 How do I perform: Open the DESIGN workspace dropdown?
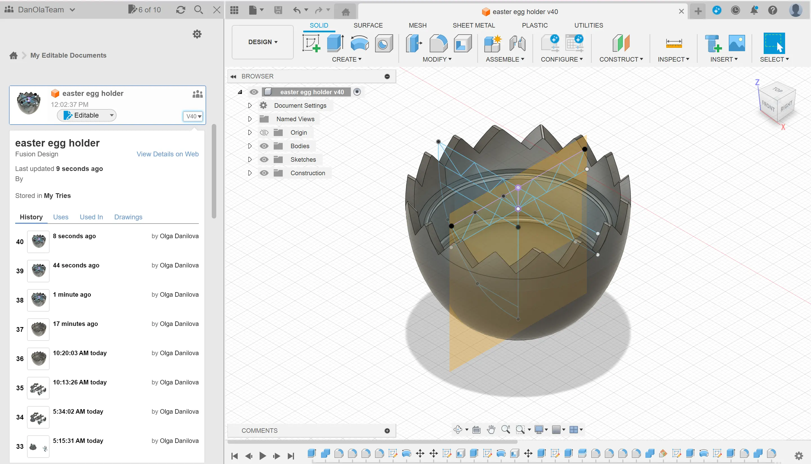pyautogui.click(x=262, y=42)
